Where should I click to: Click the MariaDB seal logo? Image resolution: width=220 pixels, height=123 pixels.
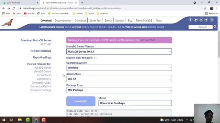coord(8,23)
